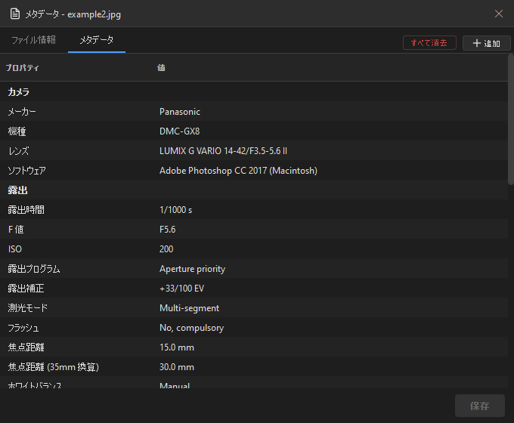Click the 15.0 mm focal length value
Screen dimensions: 514x423
(177, 347)
